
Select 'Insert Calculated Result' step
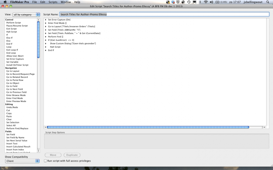coord(18,147)
